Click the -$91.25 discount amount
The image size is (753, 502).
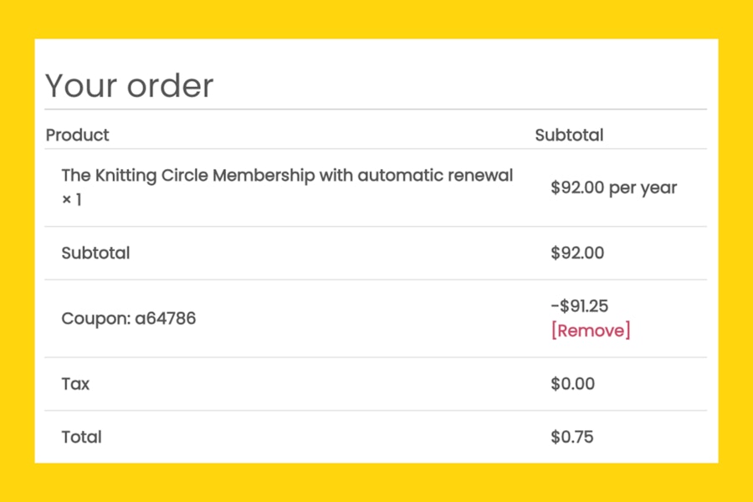(x=580, y=306)
